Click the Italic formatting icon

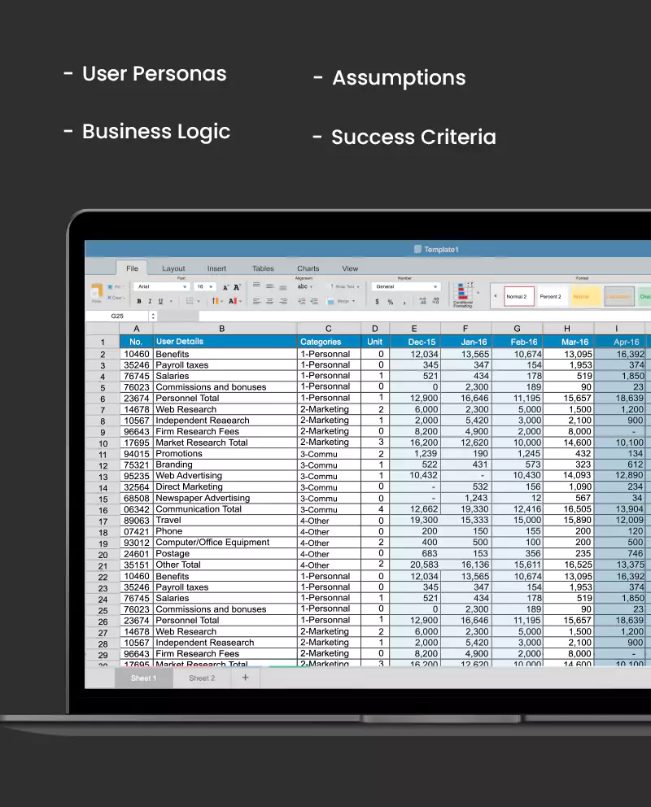150,302
